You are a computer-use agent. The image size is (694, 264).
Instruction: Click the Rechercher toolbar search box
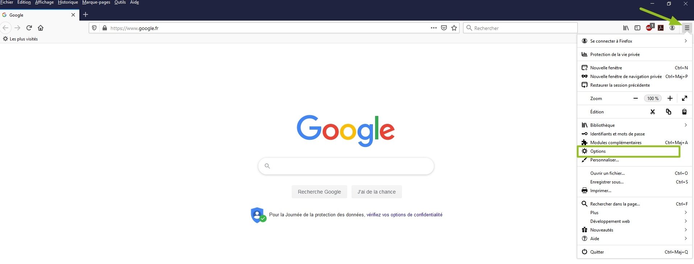pos(520,28)
